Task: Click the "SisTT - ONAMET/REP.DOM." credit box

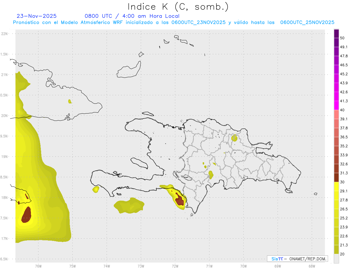Action: click(297, 259)
